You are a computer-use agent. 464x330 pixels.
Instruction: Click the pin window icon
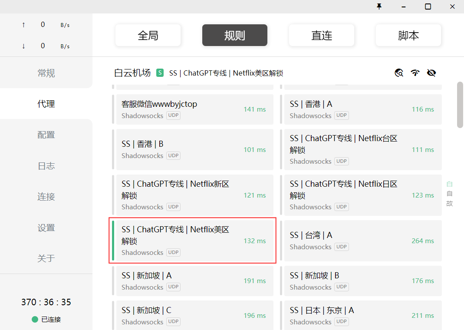click(379, 7)
